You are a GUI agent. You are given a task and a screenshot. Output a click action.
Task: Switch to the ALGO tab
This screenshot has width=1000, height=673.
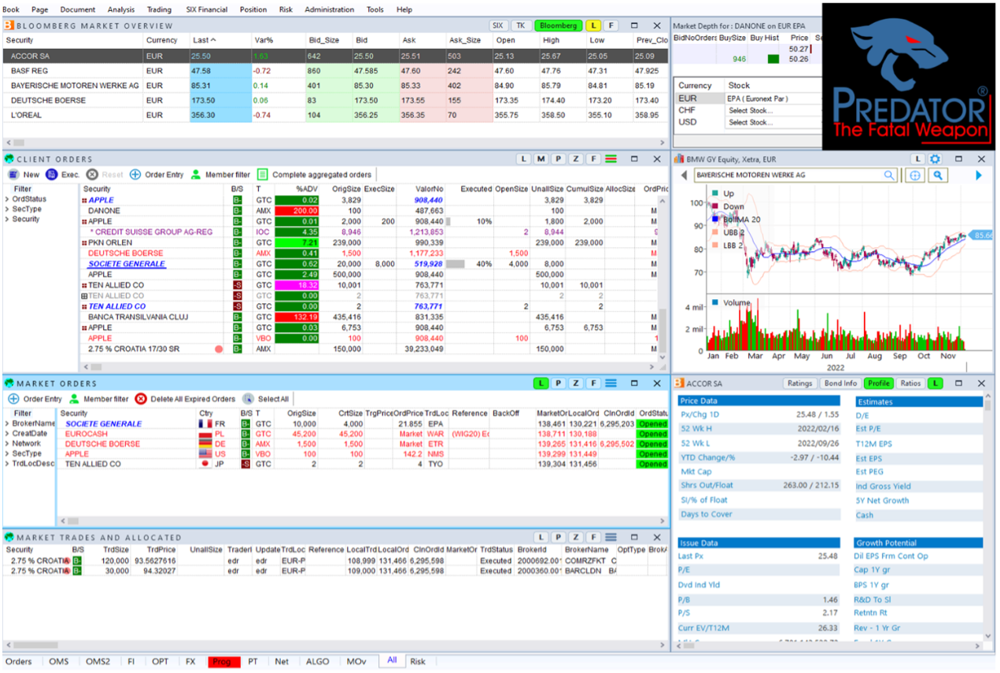click(317, 661)
